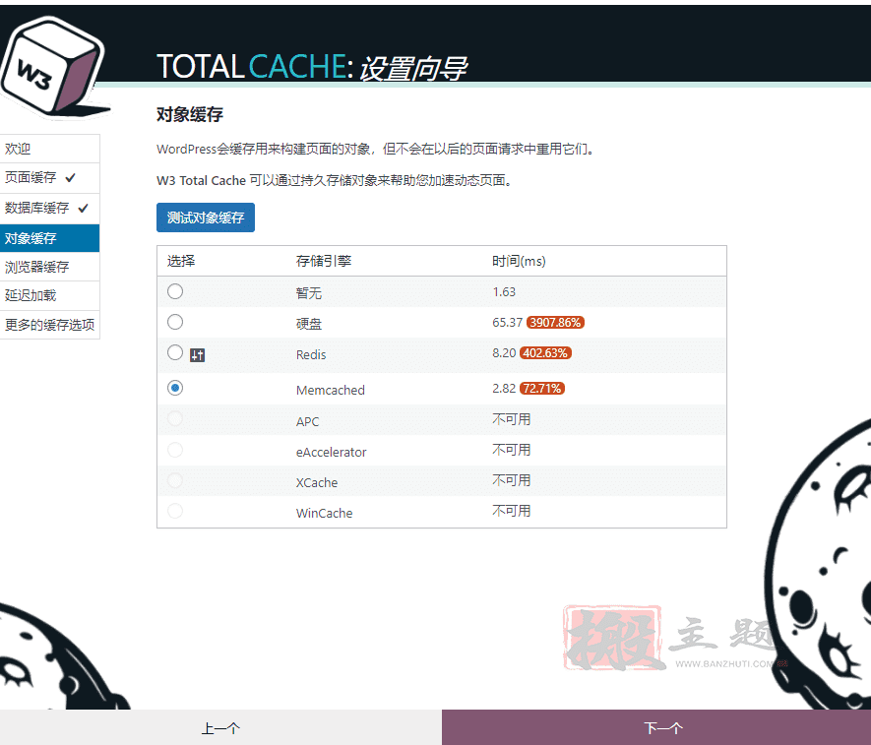Click the disabled WinCache radio button
Image resolution: width=871 pixels, height=745 pixels.
point(175,511)
